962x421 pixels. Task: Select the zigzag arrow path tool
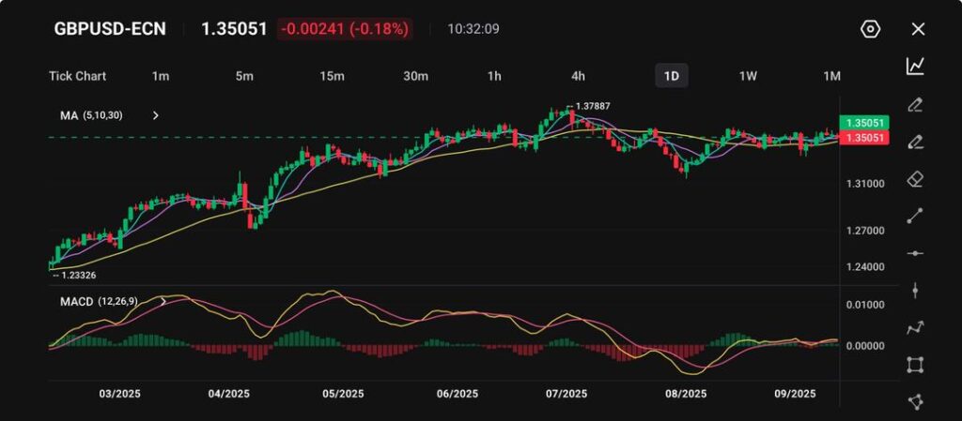click(x=916, y=327)
